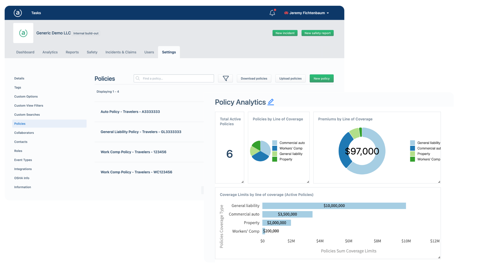Open Work Comp Policy - Travelers - WC123456
The height and width of the screenshot is (271, 481).
point(136,172)
